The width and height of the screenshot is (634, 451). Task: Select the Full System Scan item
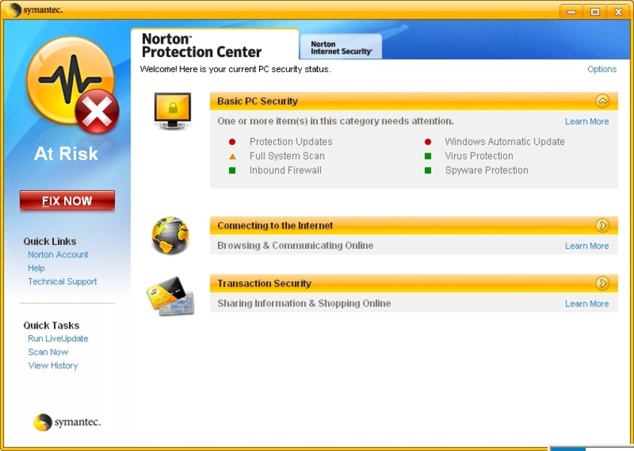tap(287, 156)
